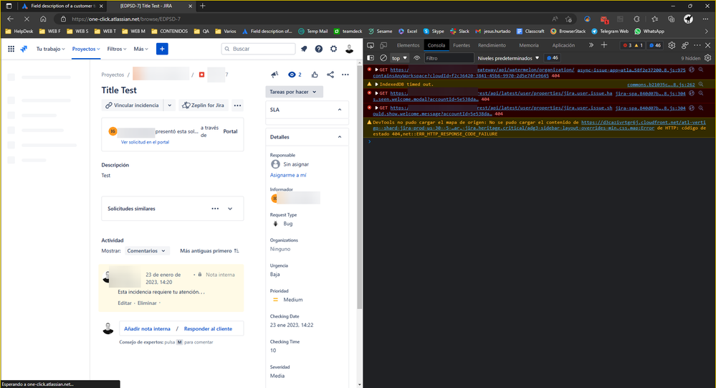Focus the console Filtro input
Viewport: 716px width, 388px height.
(x=449, y=58)
